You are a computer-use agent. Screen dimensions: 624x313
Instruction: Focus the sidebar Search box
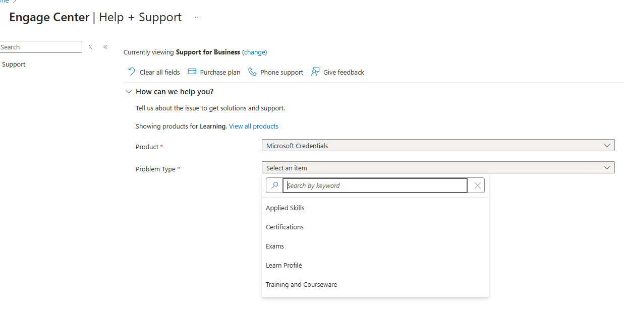pos(40,47)
